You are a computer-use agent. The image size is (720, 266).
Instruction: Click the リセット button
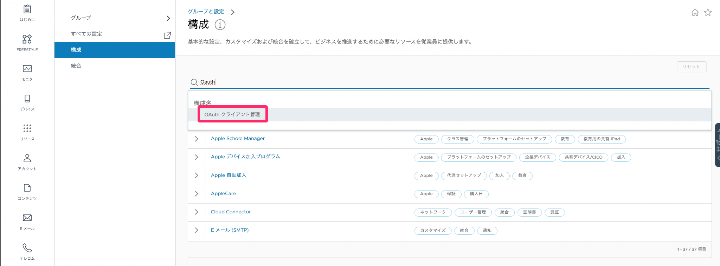(692, 67)
